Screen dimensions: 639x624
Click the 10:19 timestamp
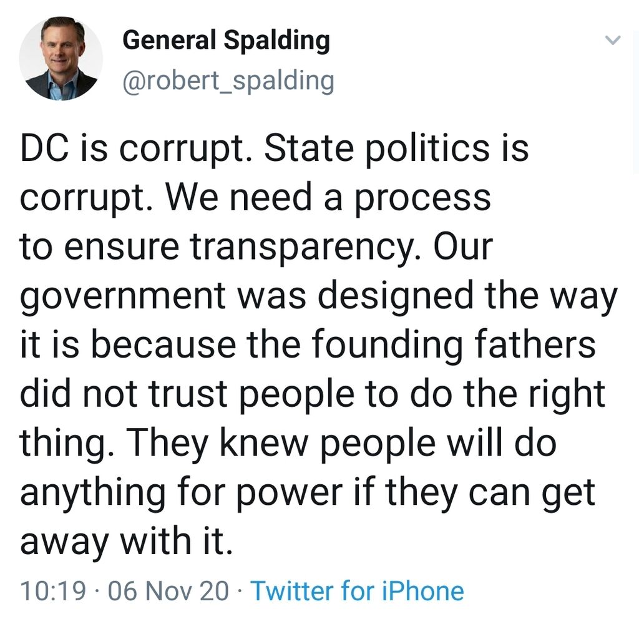point(54,590)
